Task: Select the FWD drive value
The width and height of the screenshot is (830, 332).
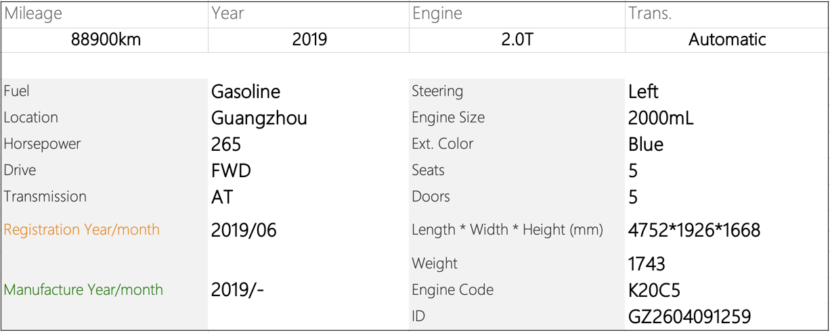Action: click(x=231, y=171)
